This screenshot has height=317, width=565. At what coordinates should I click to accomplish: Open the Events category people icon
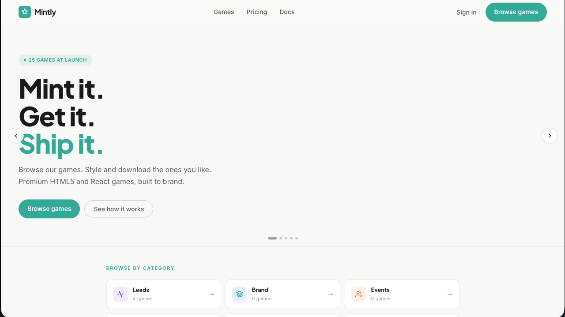359,294
